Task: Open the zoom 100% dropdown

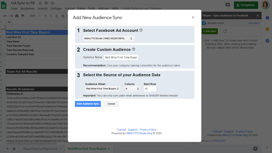Action: [35, 16]
